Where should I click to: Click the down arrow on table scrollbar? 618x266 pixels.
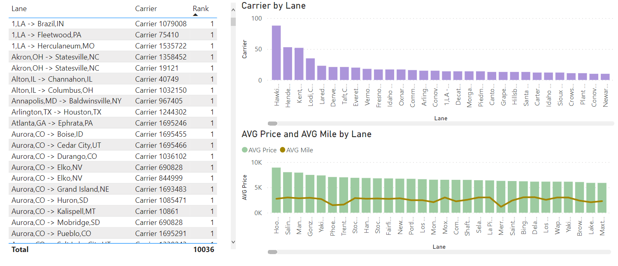233,241
